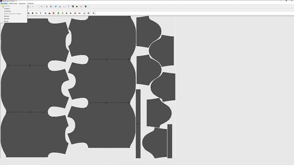Click the red flag marker icon
The height and width of the screenshot is (165, 294).
75,13
